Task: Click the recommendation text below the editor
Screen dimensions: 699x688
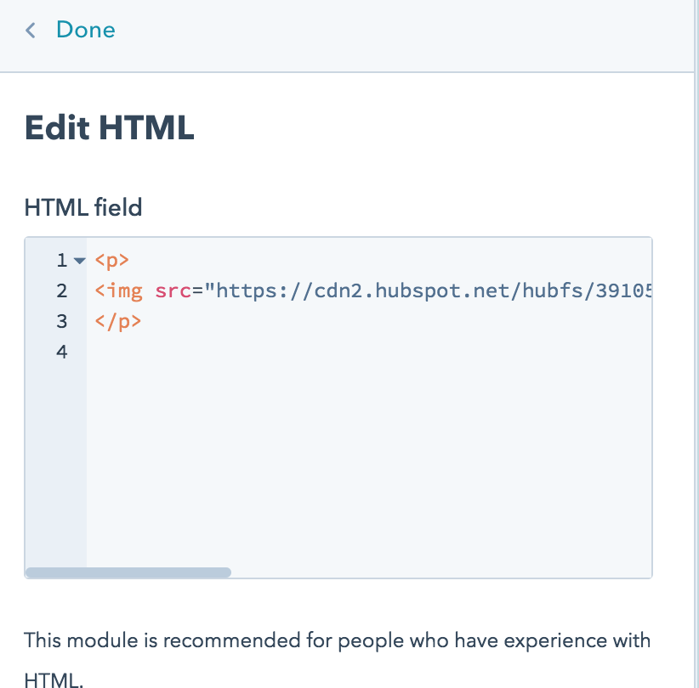Action: [x=338, y=640]
